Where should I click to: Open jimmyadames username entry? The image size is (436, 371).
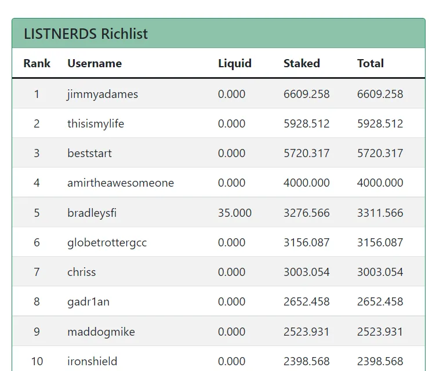tap(103, 94)
